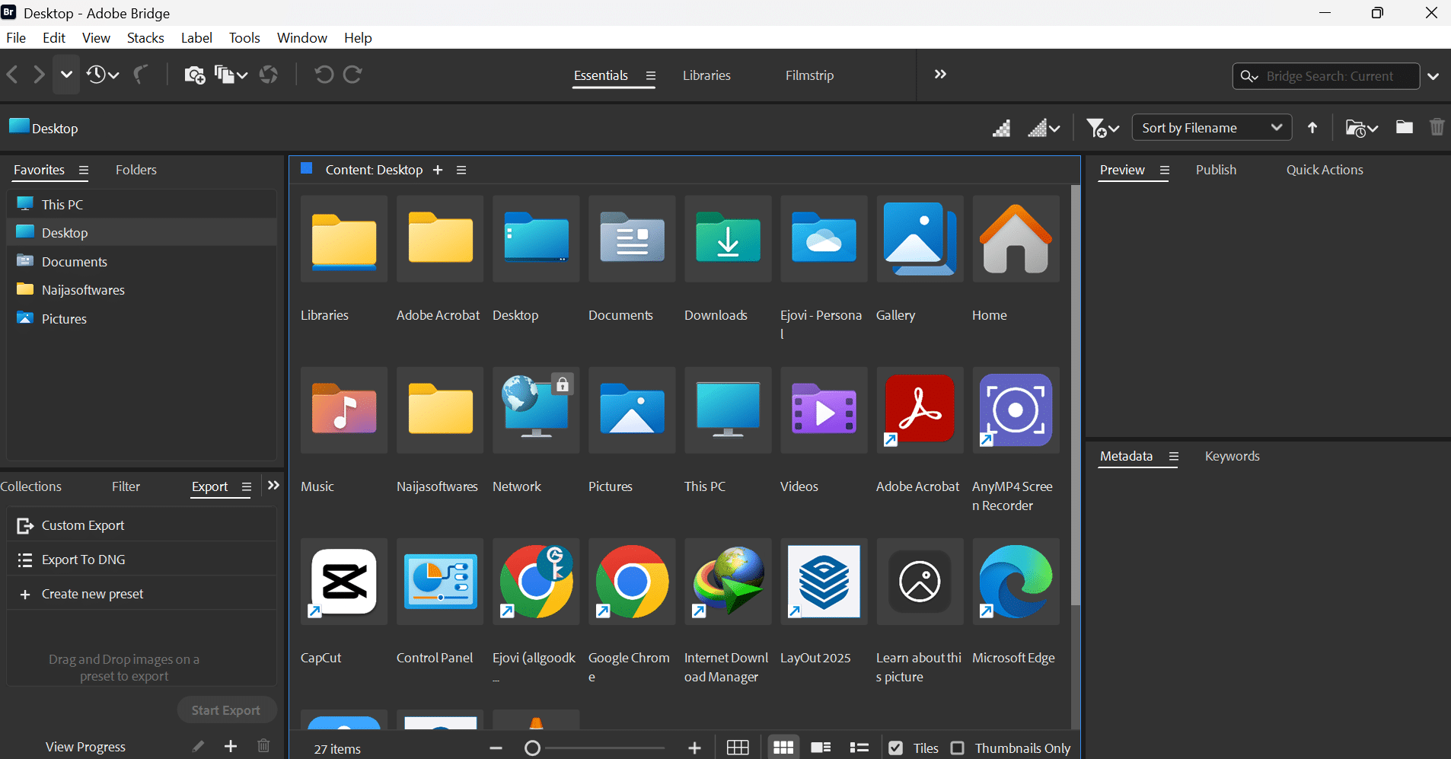Select Custom Export preset
Viewport: 1451px width, 759px height.
[82, 525]
